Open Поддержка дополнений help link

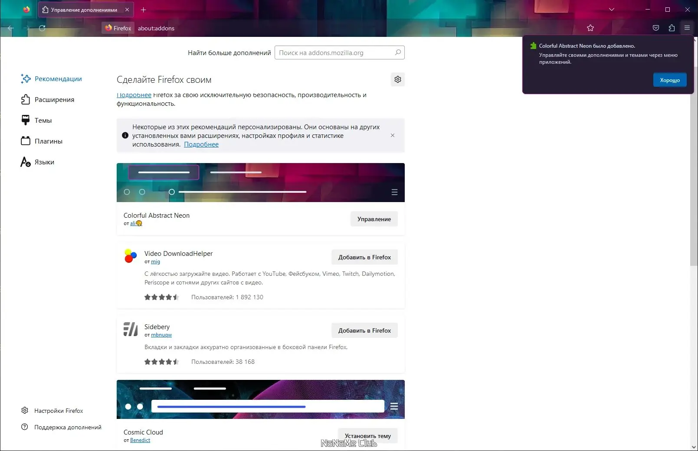pos(68,427)
